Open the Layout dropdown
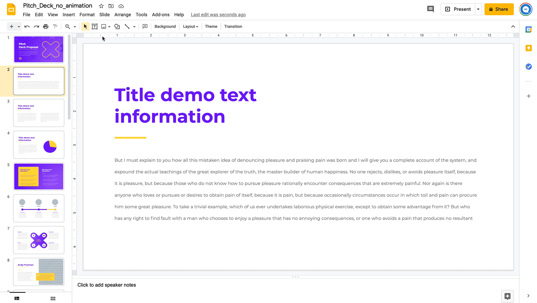Screen dimensions: 537x303 click(191, 26)
